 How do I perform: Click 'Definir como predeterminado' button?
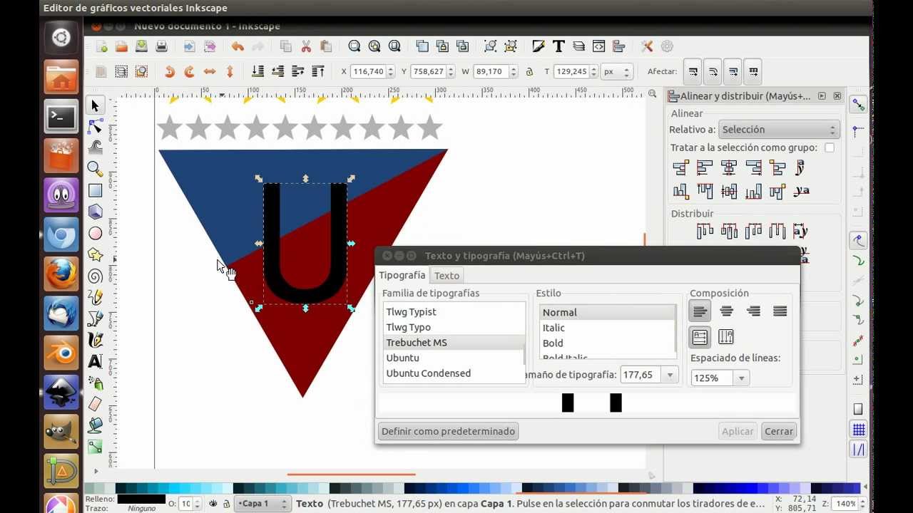tap(448, 431)
